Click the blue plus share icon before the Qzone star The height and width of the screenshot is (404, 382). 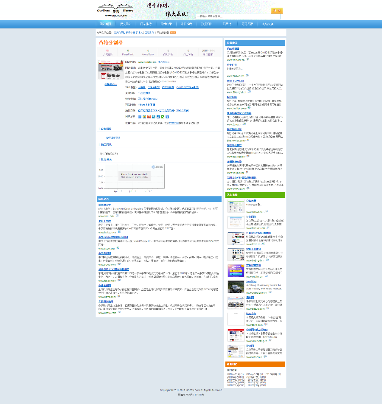click(x=140, y=117)
